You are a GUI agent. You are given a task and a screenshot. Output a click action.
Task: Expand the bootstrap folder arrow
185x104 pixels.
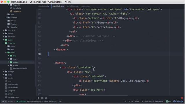(x=3, y=30)
